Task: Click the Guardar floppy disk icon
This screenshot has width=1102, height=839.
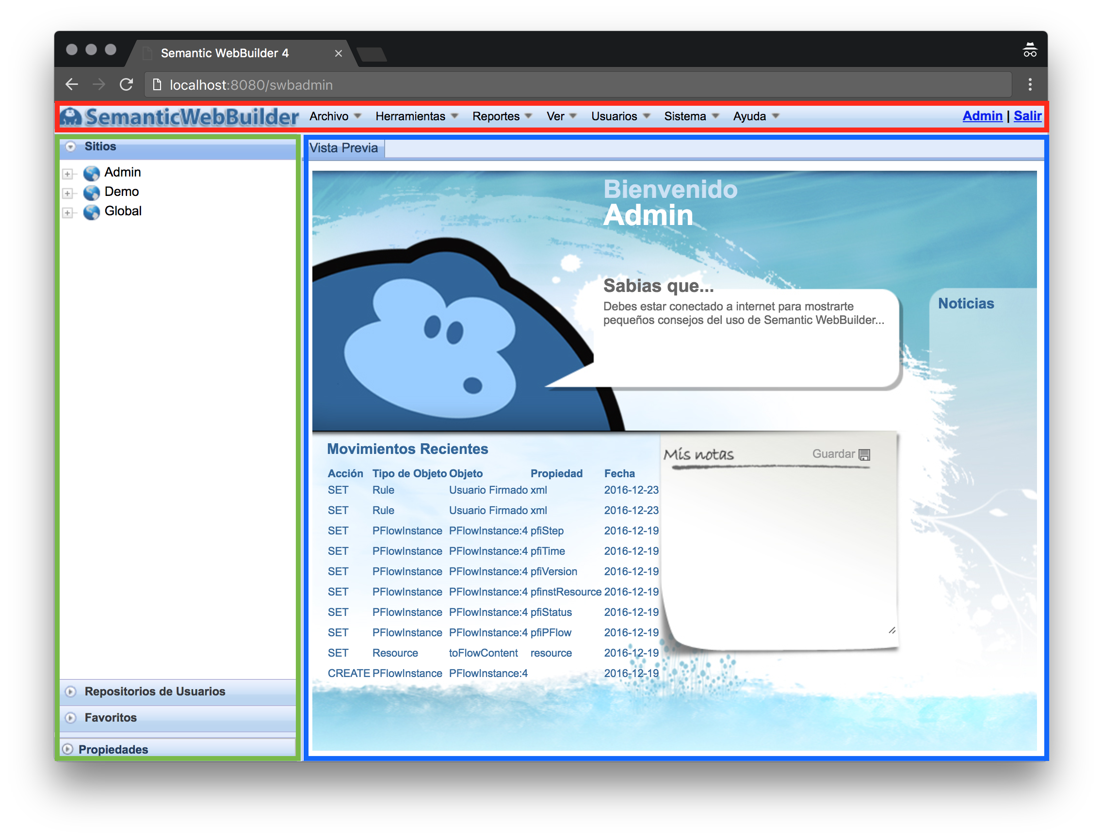Action: (x=865, y=455)
